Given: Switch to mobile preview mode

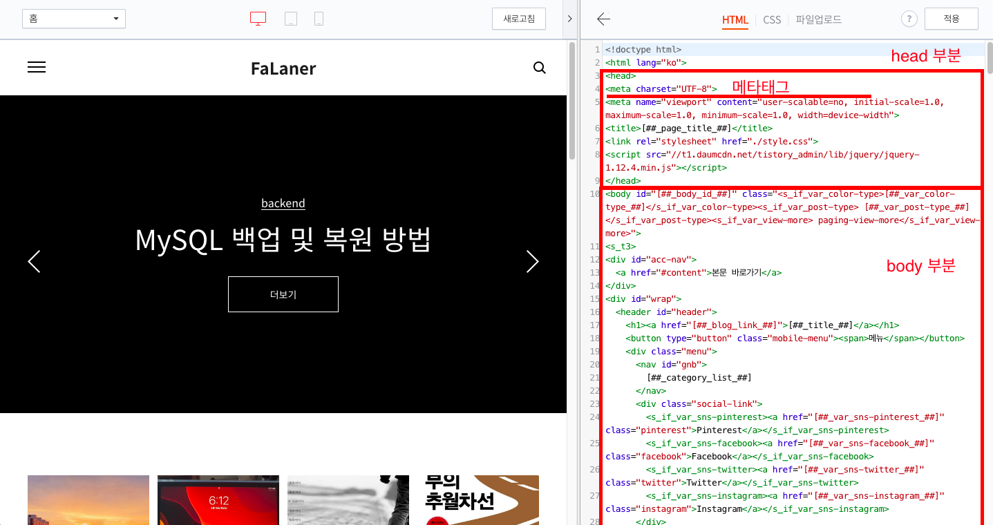Looking at the screenshot, I should 319,19.
